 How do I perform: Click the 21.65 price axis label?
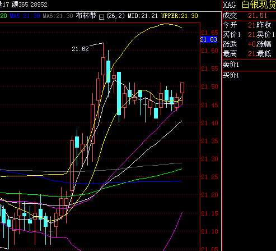(209, 33)
